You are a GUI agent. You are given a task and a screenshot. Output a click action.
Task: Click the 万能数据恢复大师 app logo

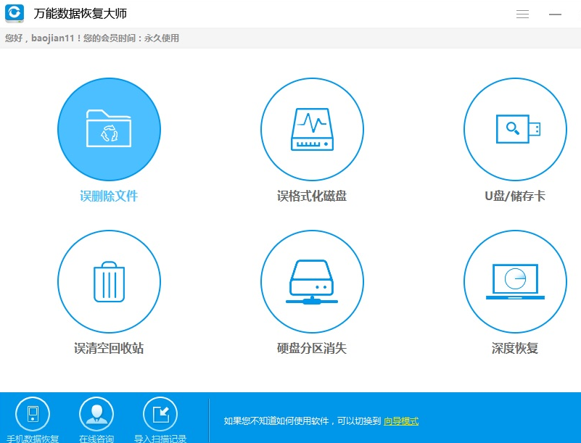[x=15, y=14]
